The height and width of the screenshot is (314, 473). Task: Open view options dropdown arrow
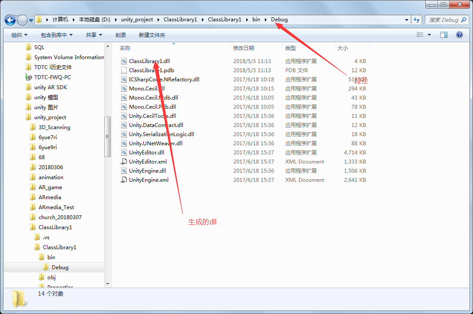[x=429, y=35]
